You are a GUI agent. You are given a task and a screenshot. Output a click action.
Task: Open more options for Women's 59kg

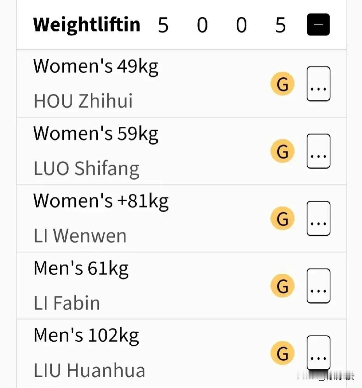[318, 151]
